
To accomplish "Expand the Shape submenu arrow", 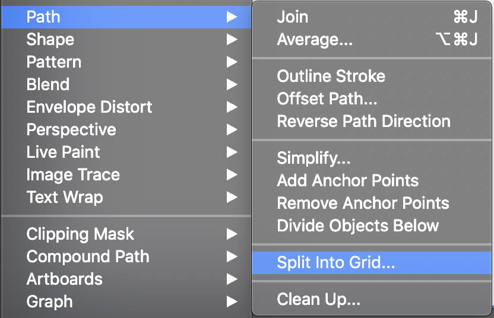I will [232, 40].
